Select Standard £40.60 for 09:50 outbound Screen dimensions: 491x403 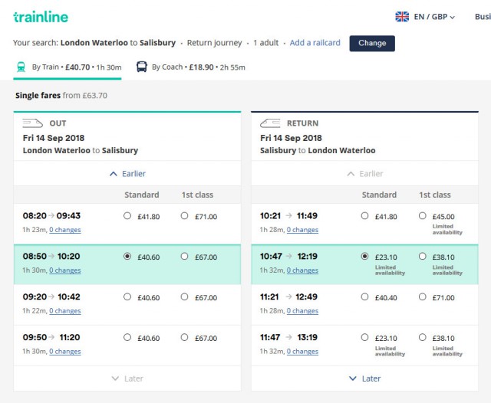[127, 337]
